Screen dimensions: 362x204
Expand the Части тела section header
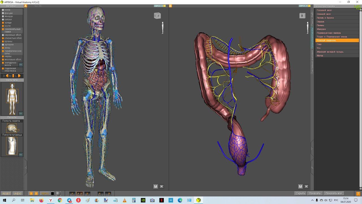coord(12,80)
